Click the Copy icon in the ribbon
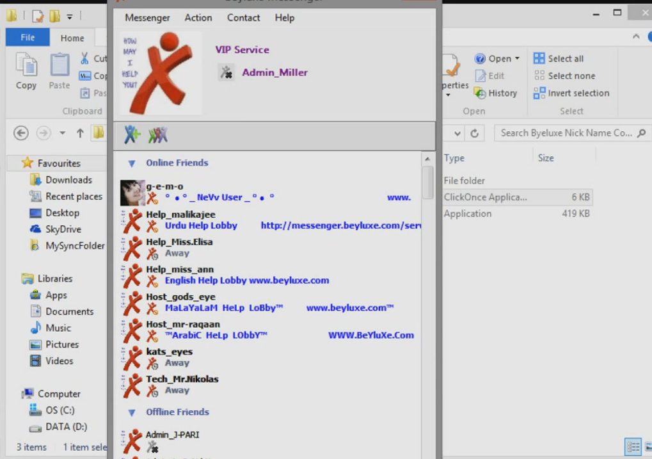652x459 pixels. [x=25, y=67]
